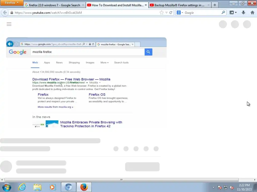257x192 pixels.
Task: Close the How To Download and Install tab
Action: coord(146,5)
